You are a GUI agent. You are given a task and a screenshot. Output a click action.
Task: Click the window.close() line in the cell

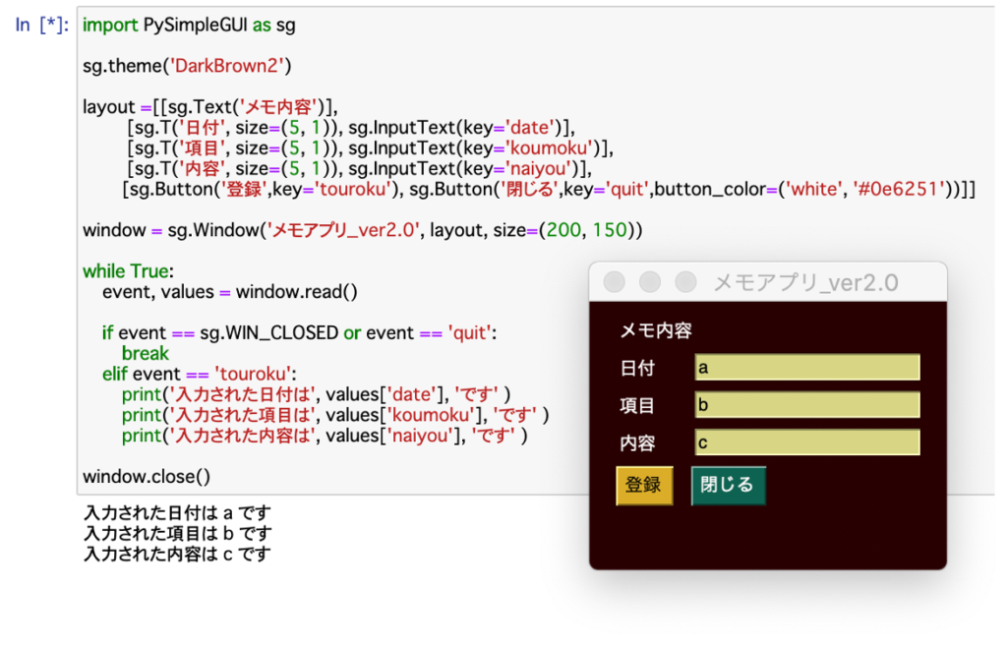(146, 477)
